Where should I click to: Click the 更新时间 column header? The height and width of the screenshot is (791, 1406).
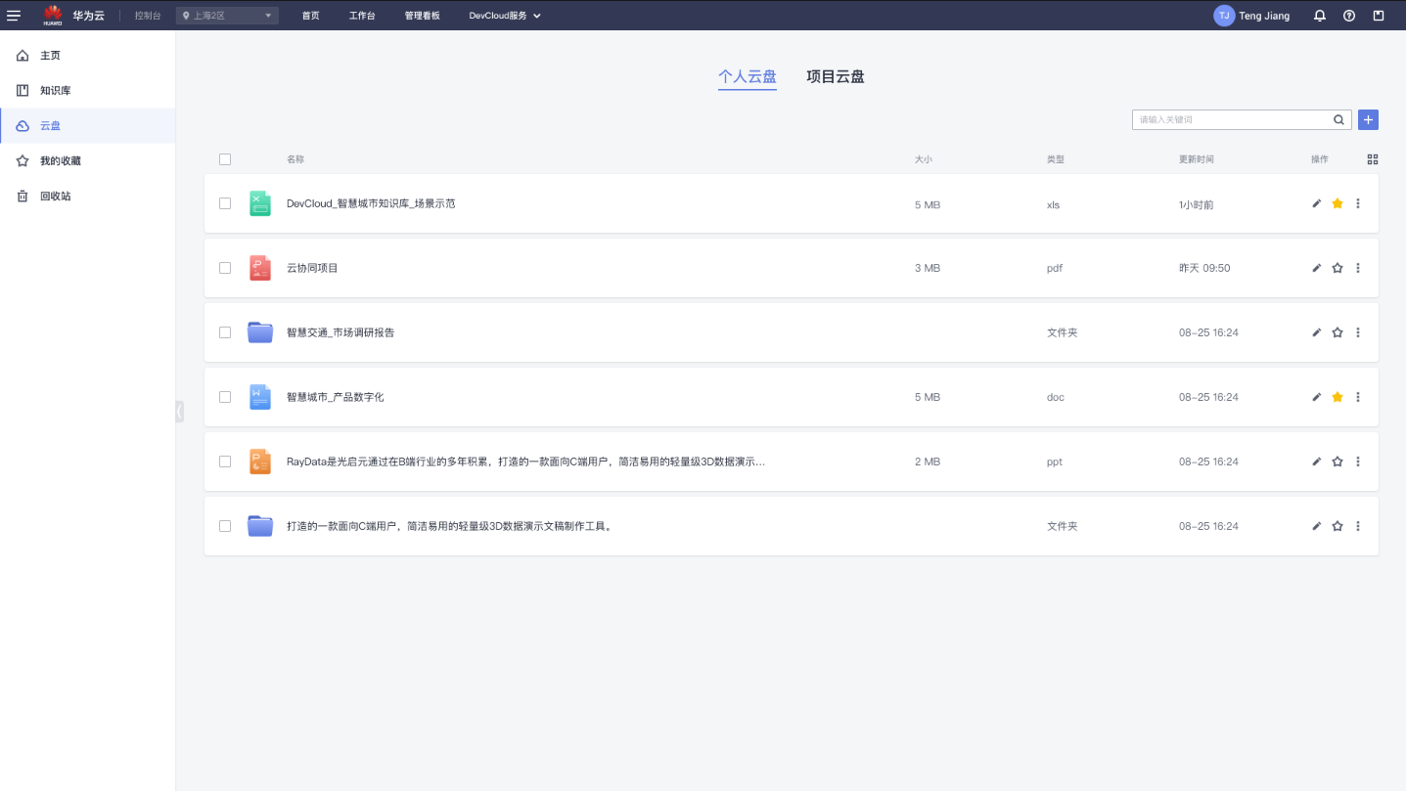(x=1197, y=159)
